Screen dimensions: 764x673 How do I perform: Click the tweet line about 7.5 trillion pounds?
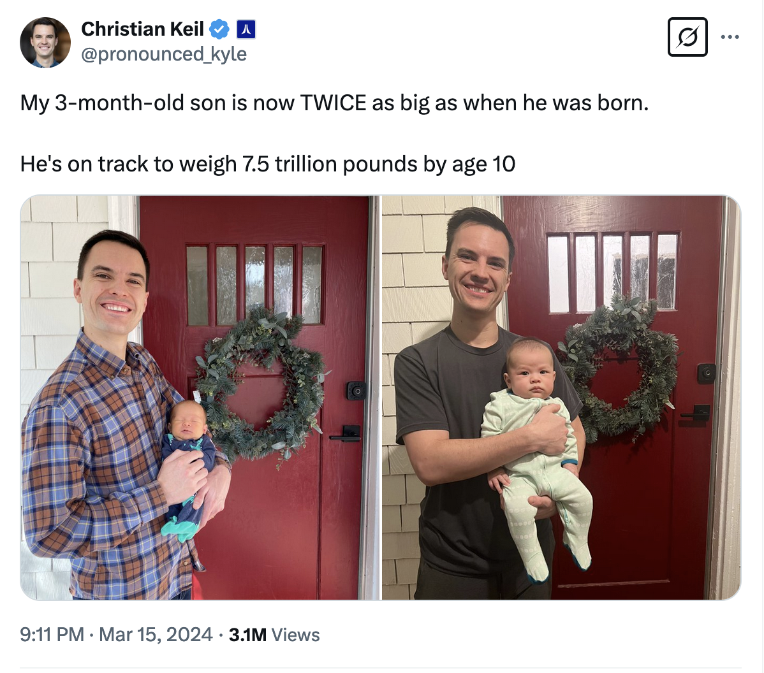click(268, 164)
